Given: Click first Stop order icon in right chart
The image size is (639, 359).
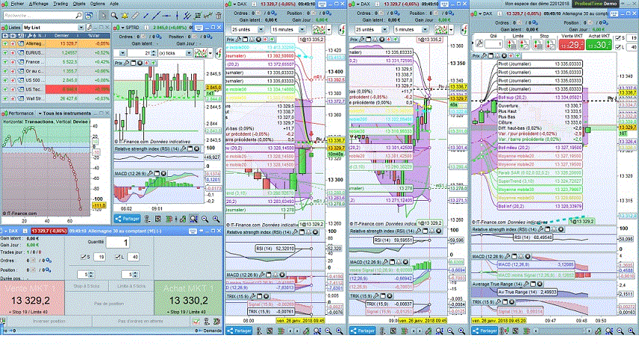Looking at the screenshot, I should pyautogui.click(x=538, y=44).
